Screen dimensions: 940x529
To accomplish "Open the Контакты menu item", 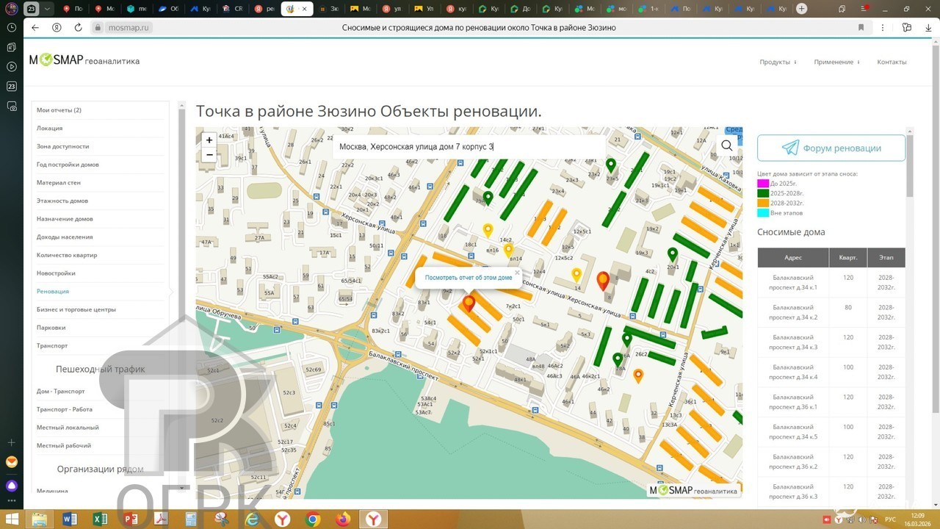I will coord(892,62).
